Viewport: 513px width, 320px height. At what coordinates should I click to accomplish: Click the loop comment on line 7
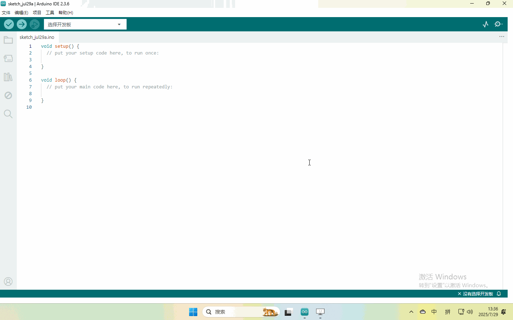pyautogui.click(x=110, y=87)
